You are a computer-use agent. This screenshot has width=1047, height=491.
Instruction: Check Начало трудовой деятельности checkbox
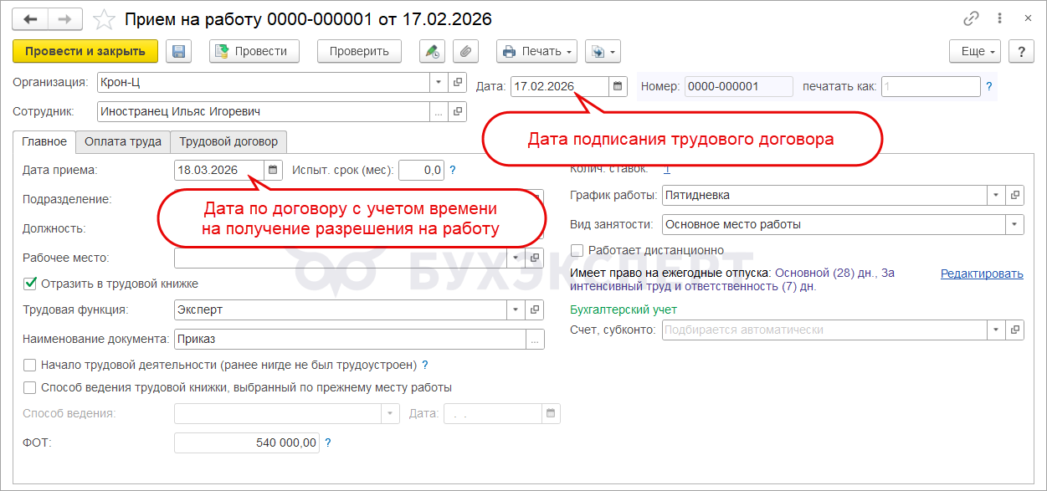pos(30,365)
